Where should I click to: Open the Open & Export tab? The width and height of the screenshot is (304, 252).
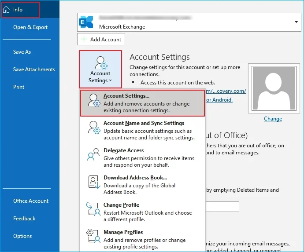(x=30, y=27)
